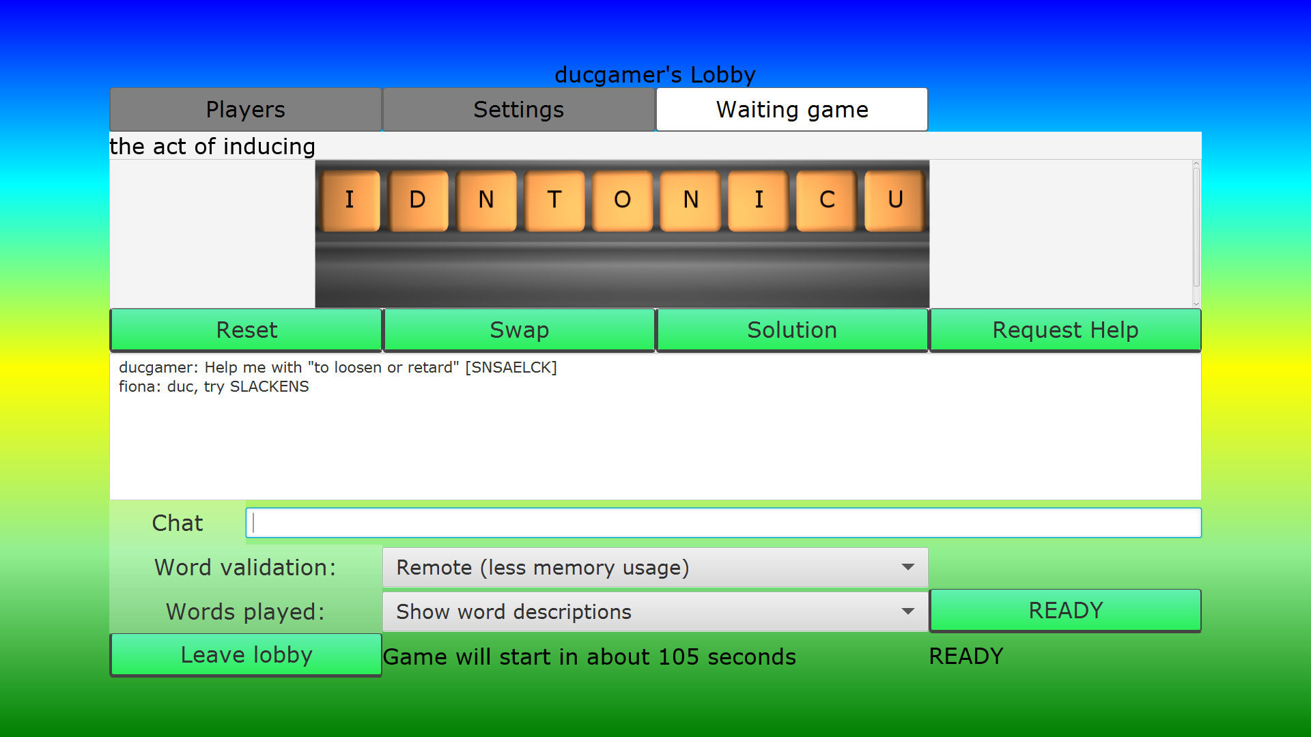Select the U letter tile
1311x737 pixels.
[x=894, y=200]
